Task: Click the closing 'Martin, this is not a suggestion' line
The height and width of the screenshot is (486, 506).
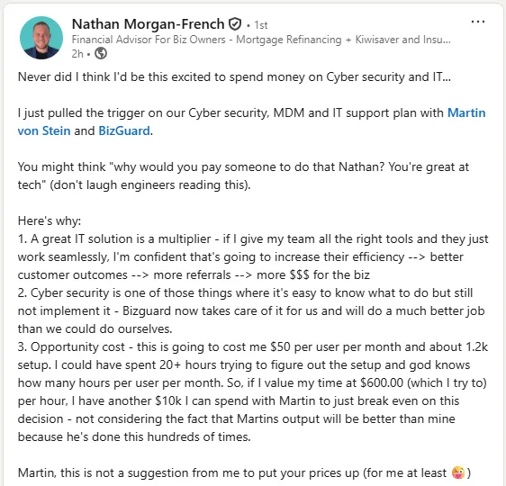Action: click(244, 473)
